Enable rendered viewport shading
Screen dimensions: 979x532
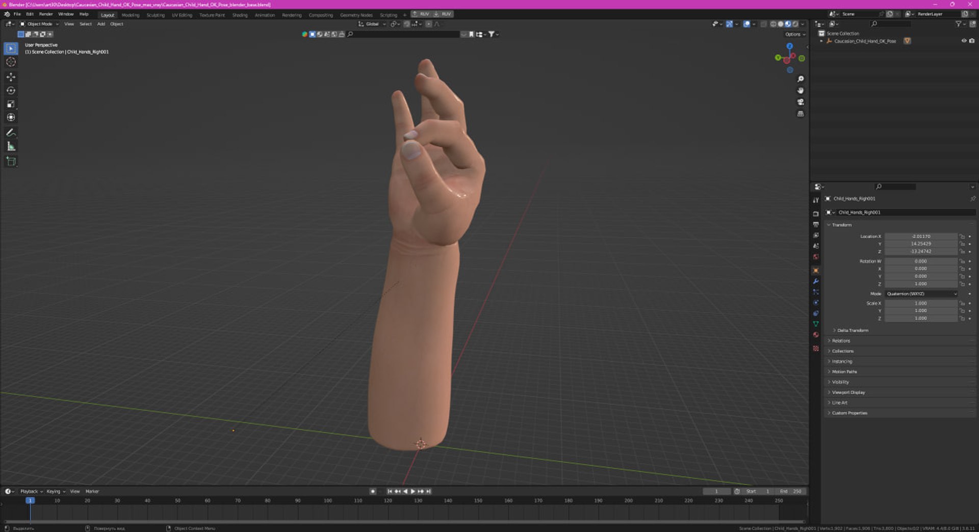tap(795, 24)
